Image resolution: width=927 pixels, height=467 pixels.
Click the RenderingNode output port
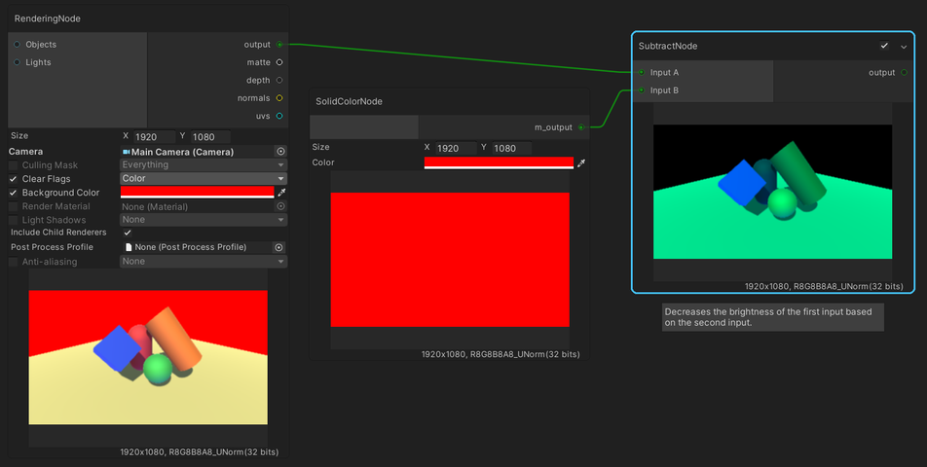(x=279, y=45)
